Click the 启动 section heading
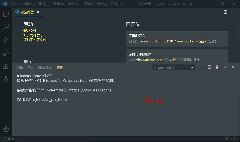The width and height of the screenshot is (240, 142). [x=28, y=24]
